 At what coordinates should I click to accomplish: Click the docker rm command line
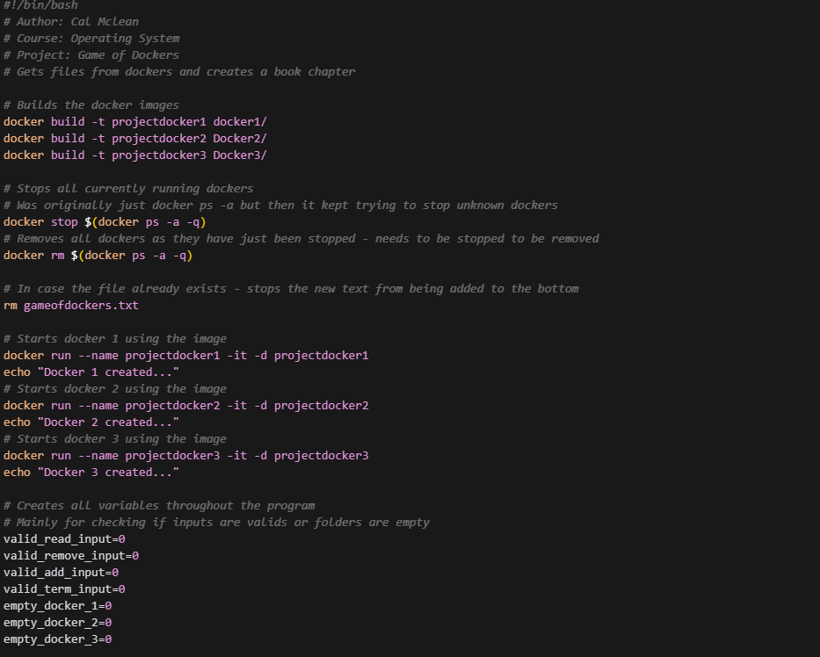(x=98, y=256)
